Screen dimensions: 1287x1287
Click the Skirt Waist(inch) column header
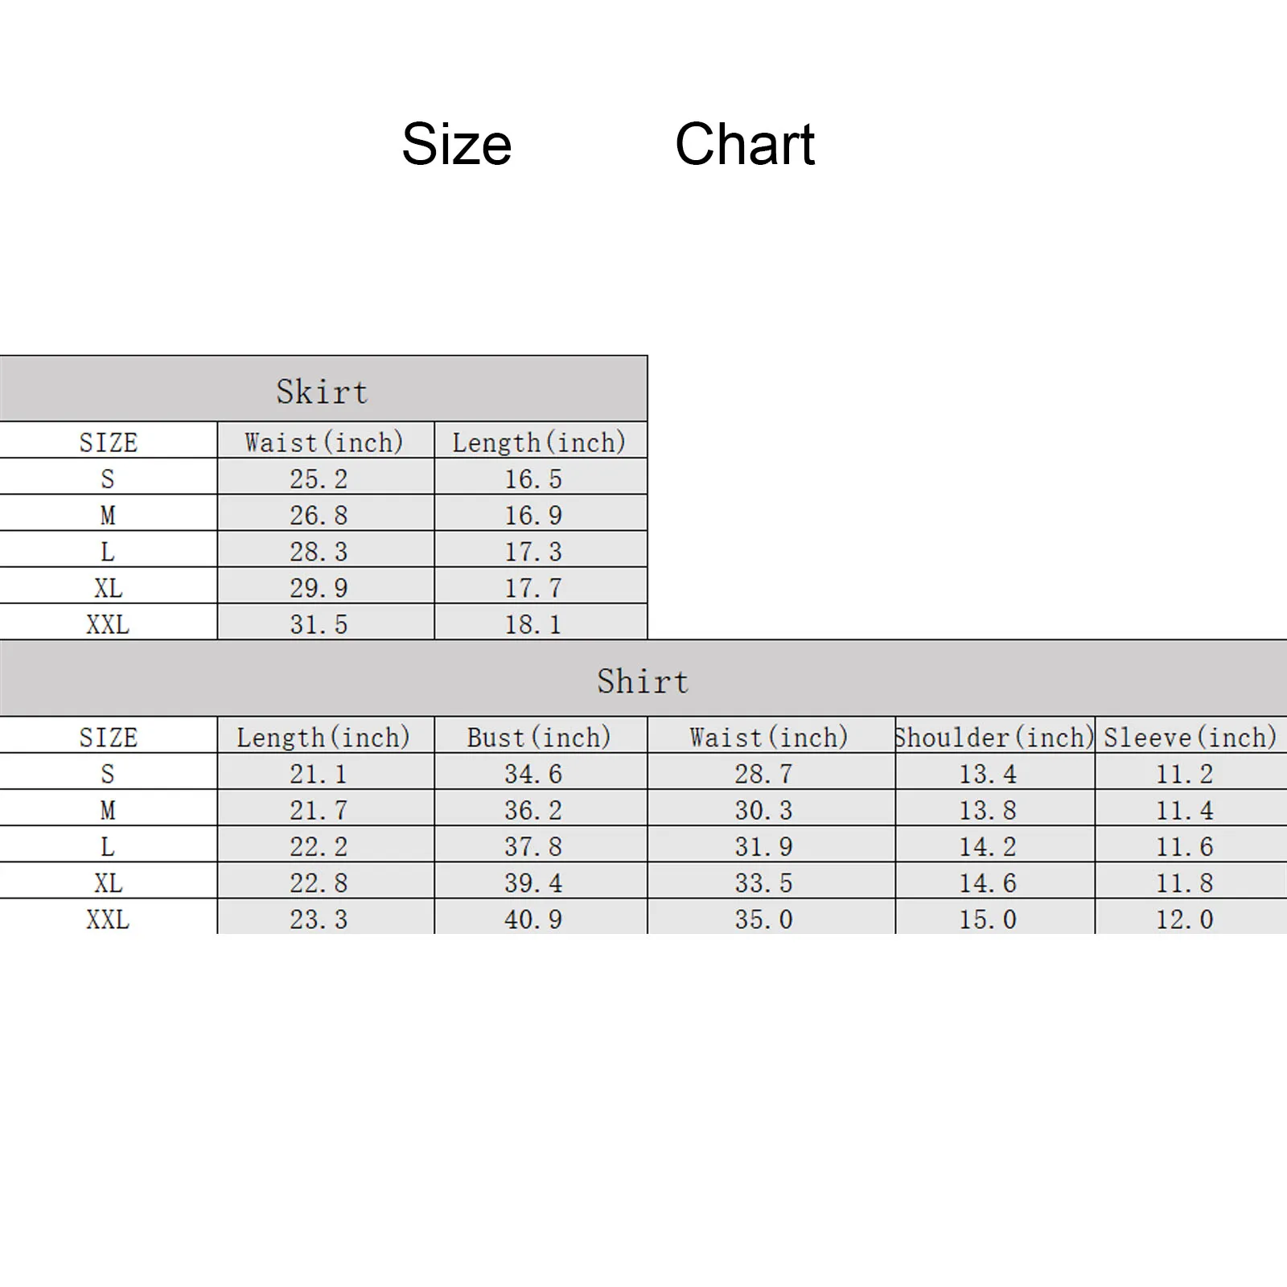[325, 442]
